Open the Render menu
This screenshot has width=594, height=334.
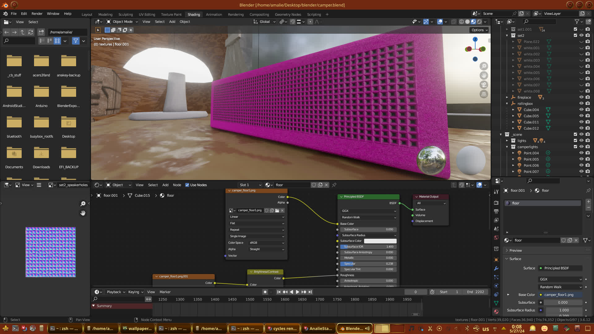tap(37, 14)
